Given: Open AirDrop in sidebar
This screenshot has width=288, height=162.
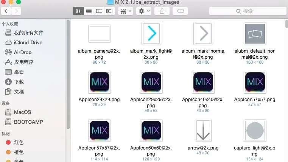Looking at the screenshot, I should (x=18, y=52).
